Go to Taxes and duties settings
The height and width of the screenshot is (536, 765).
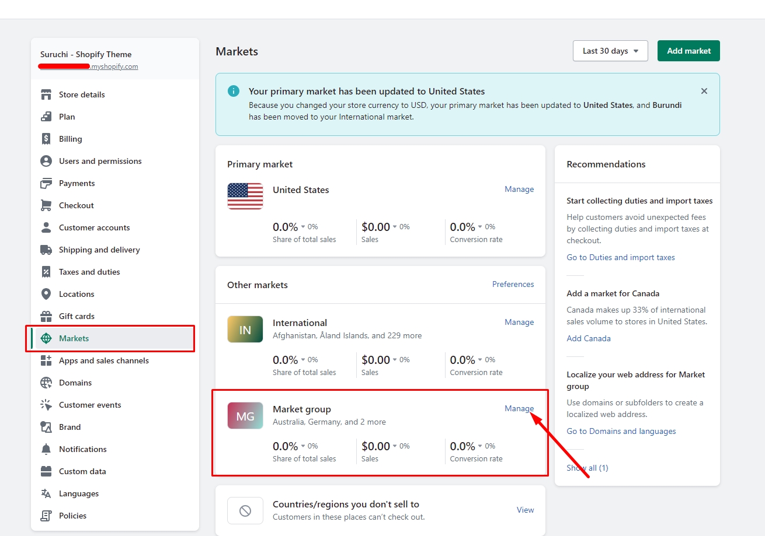[x=89, y=272]
